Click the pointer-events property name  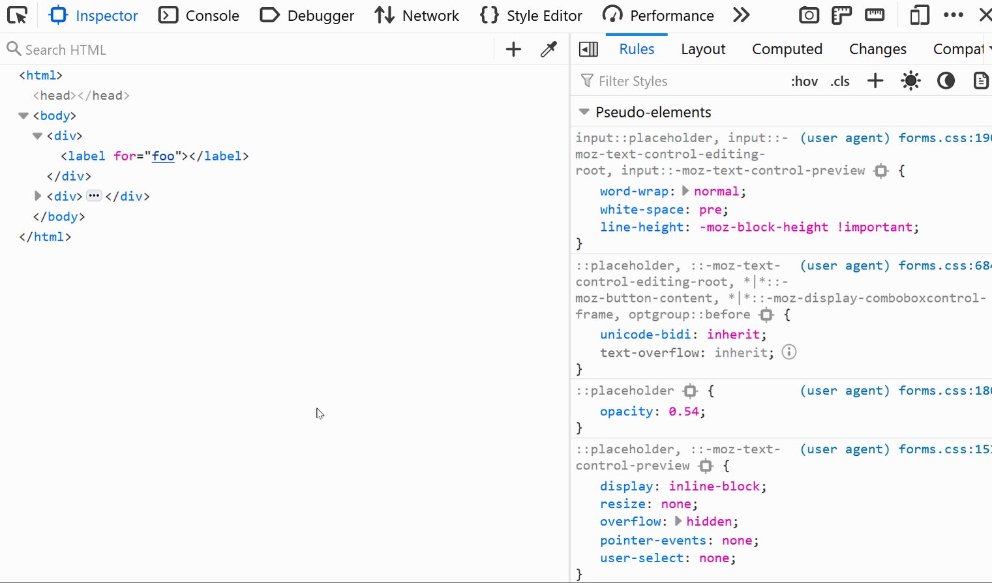(x=653, y=541)
